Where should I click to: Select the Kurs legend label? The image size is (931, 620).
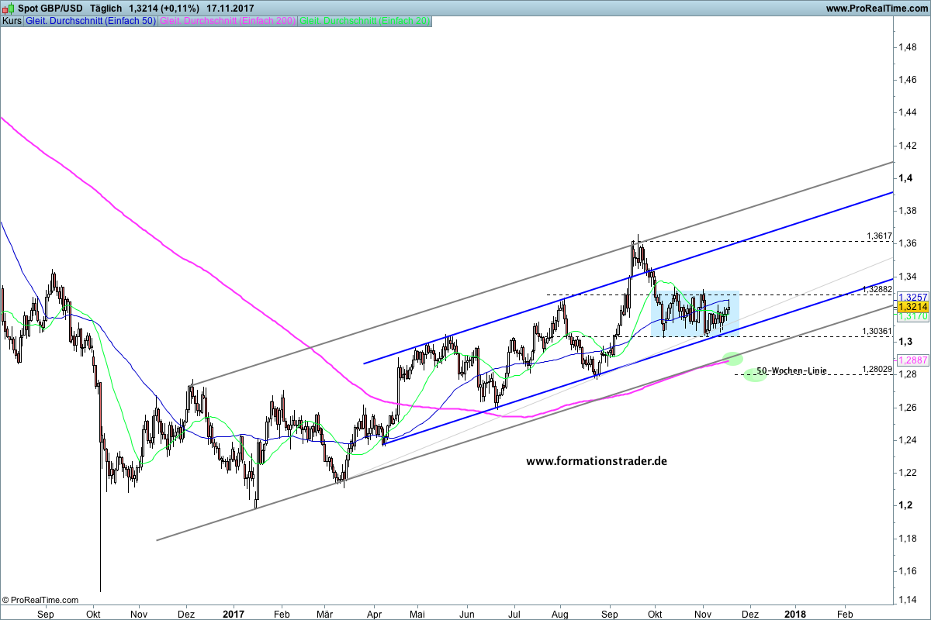[x=12, y=21]
